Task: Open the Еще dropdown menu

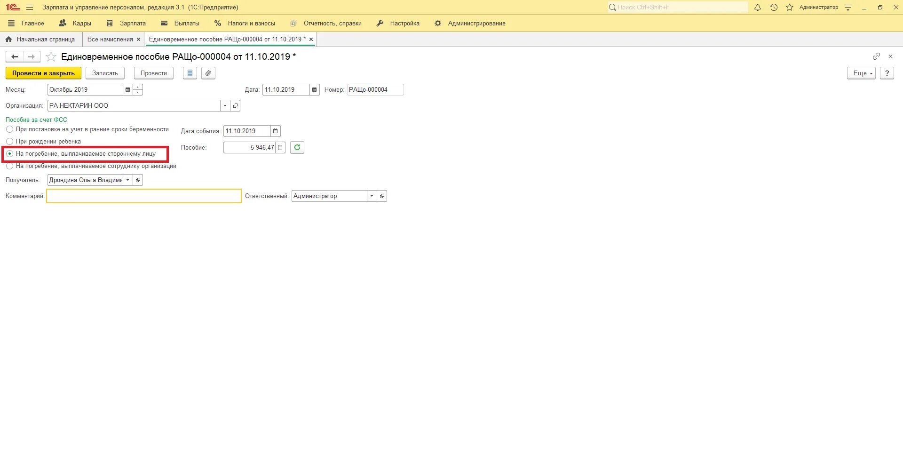Action: (x=861, y=73)
